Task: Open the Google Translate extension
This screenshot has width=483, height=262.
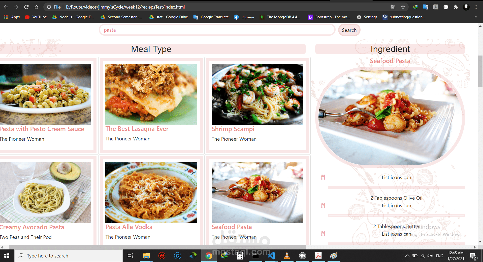Action: [426, 7]
